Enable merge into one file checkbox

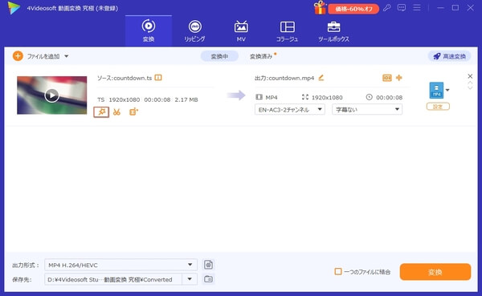click(x=338, y=271)
